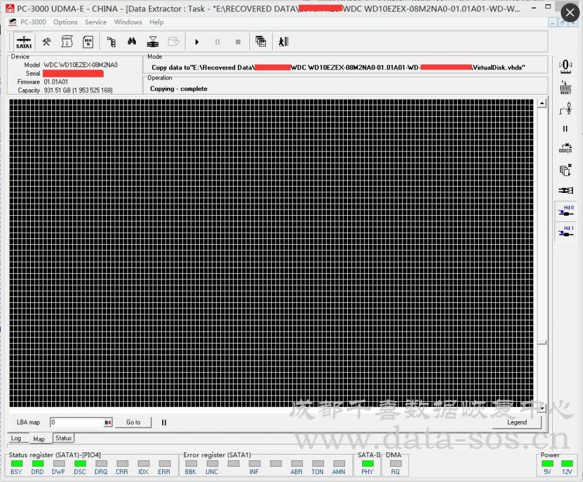The height and width of the screenshot is (482, 583).
Task: Click the BSY status register indicator
Action: pos(17,464)
